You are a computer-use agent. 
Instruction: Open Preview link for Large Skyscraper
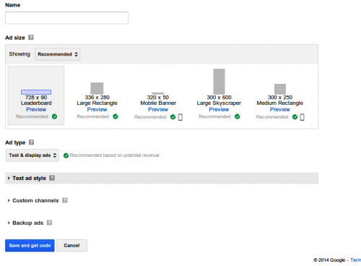pyautogui.click(x=219, y=109)
